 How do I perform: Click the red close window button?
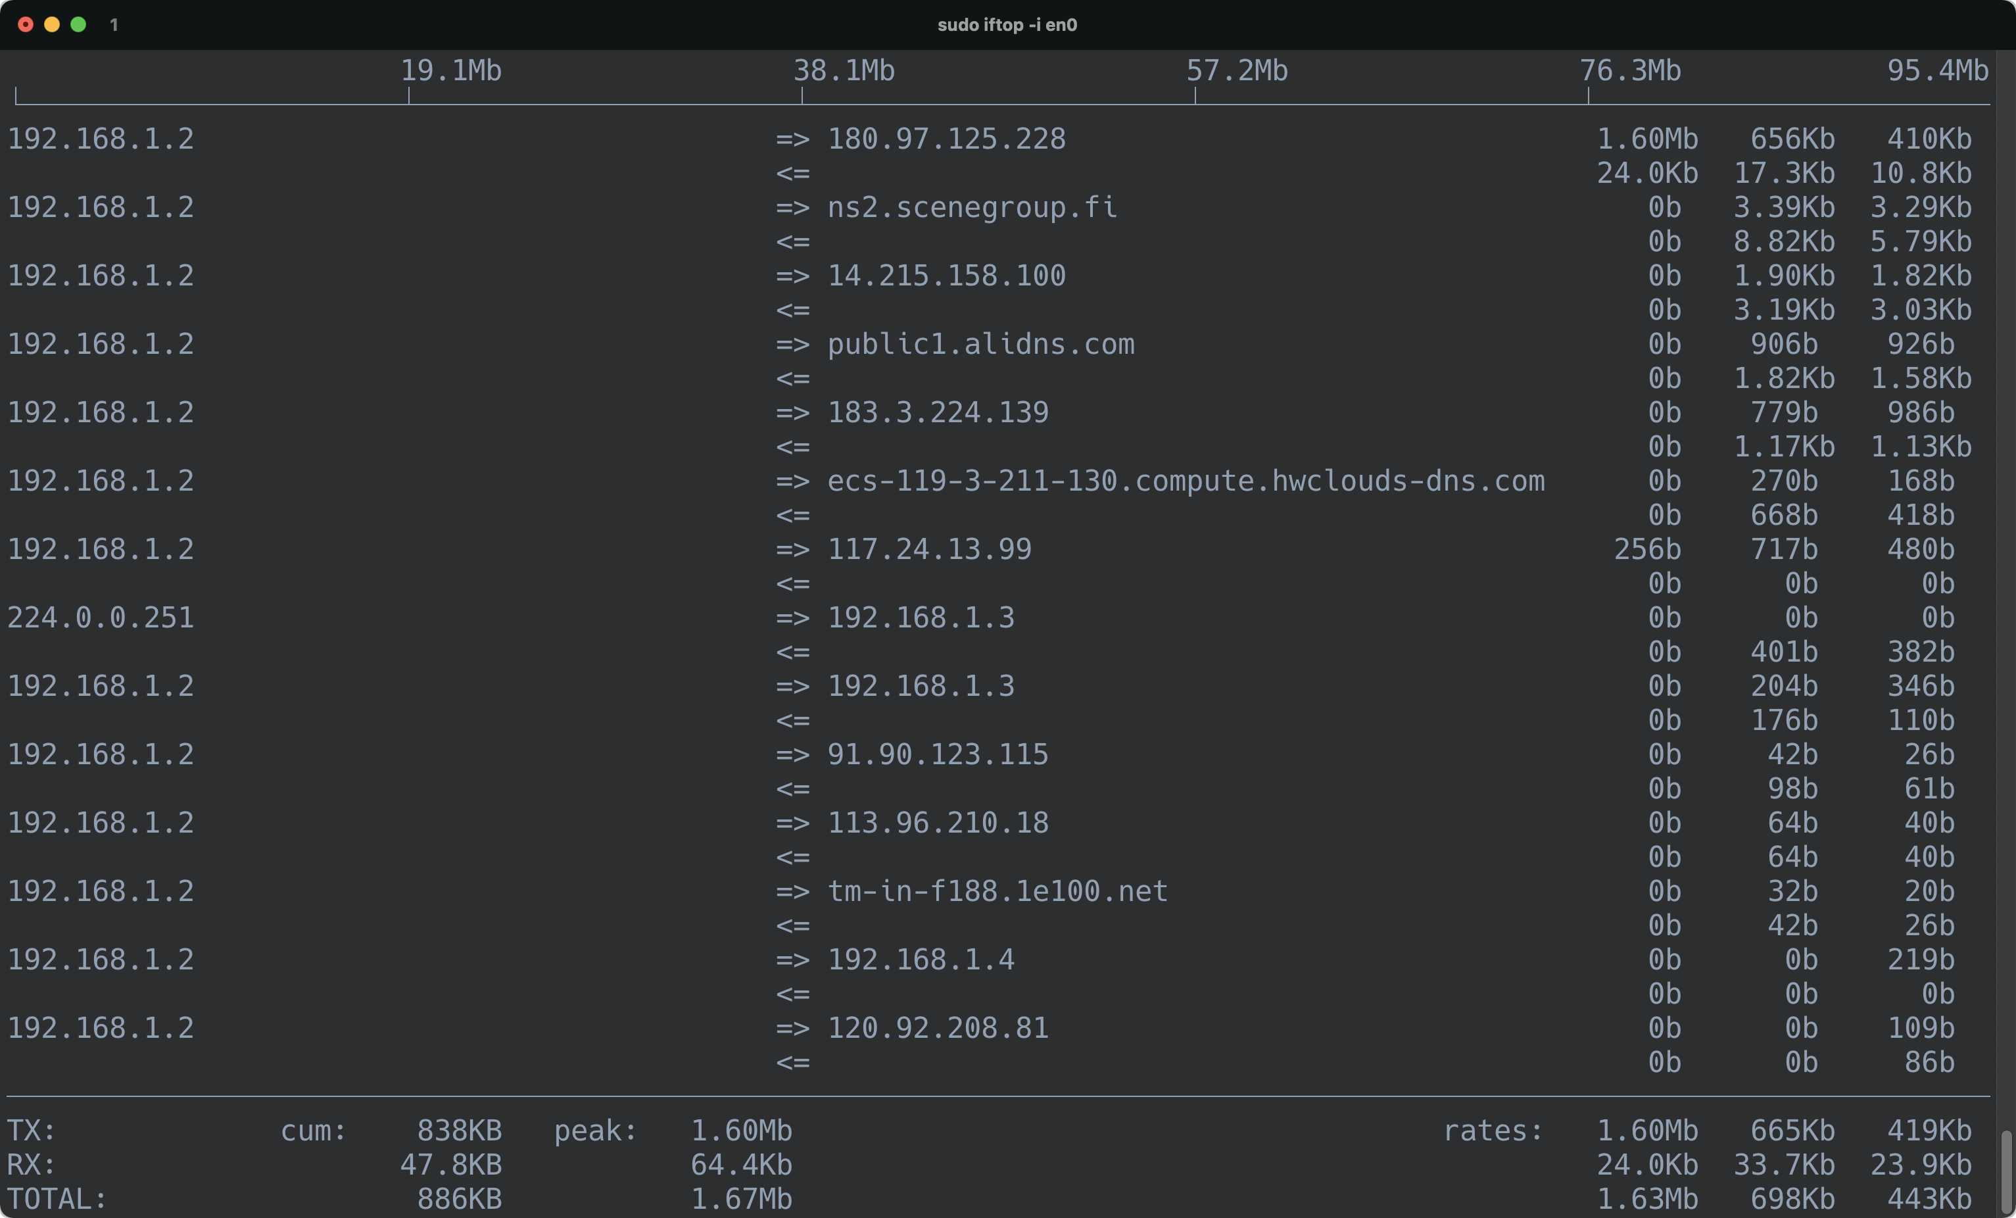tap(26, 24)
